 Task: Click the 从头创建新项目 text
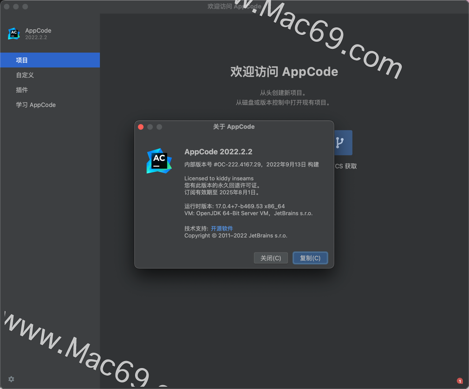pyautogui.click(x=283, y=93)
